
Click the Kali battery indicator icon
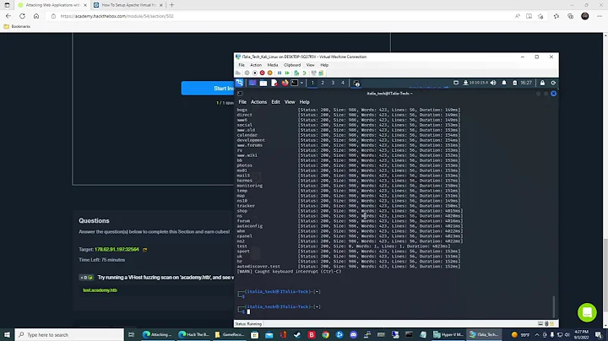click(515, 83)
